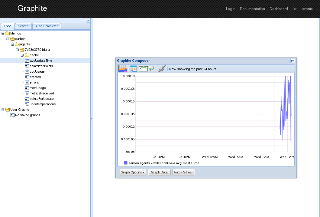Viewport: 320px width, 217px height.
Task: Select the pointsPerUpdate metric label
Action: [x=42, y=99]
